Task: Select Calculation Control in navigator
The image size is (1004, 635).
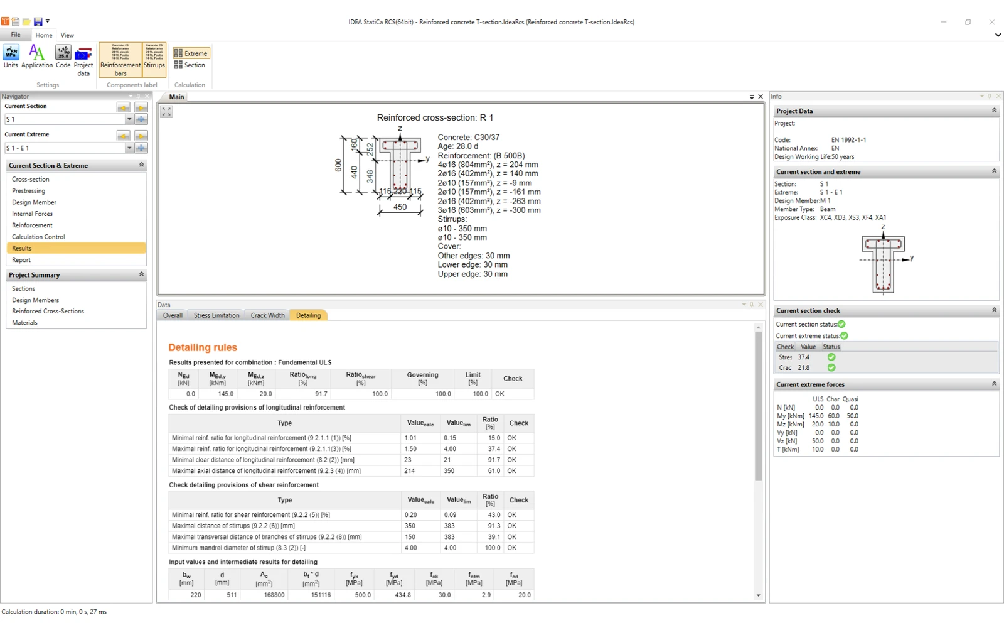Action: 38,237
